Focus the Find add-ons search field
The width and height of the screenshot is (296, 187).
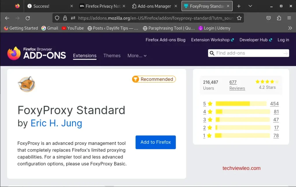pyautogui.click(x=249, y=53)
